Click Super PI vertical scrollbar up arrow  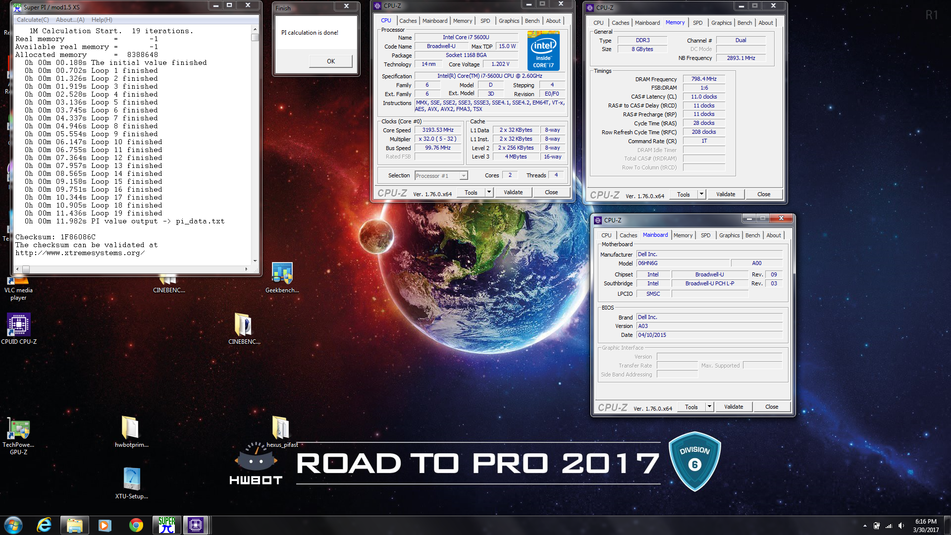point(255,30)
